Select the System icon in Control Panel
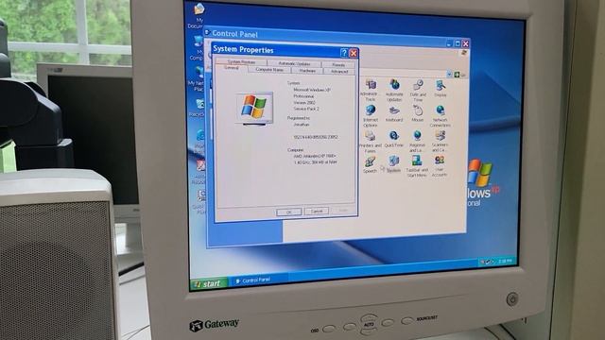 coord(393,164)
